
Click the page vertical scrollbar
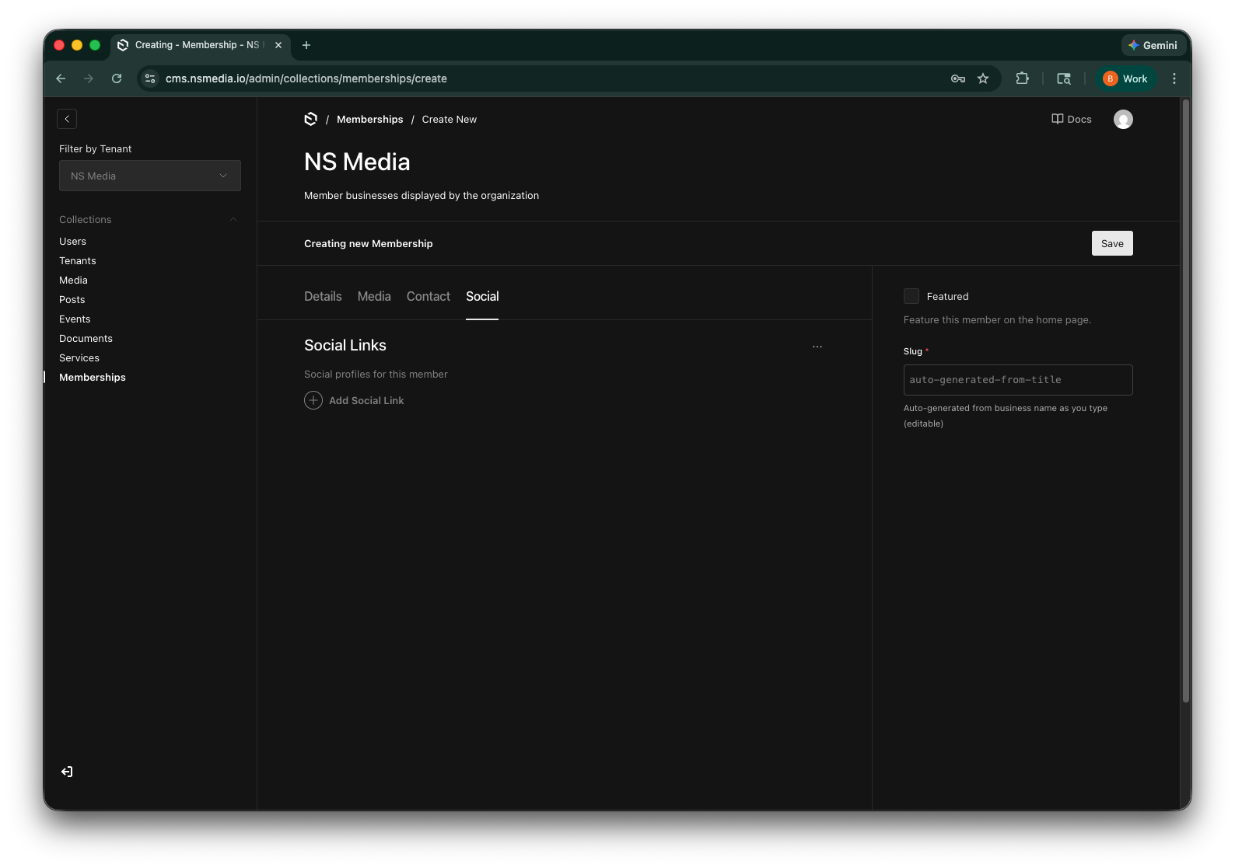[x=1186, y=400]
